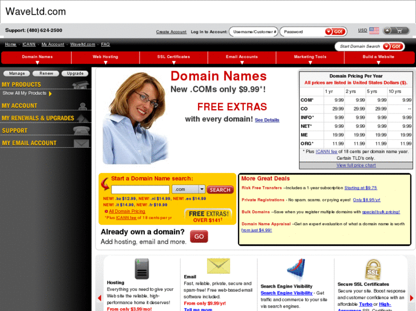Expand the Domain Names menu
416x311 pixels.
(37, 58)
